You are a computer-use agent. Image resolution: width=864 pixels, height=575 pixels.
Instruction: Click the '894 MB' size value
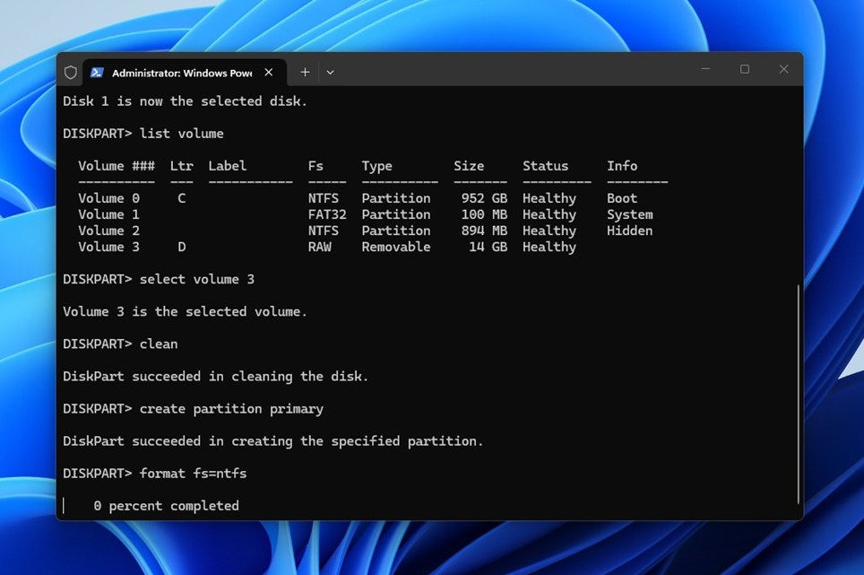(x=484, y=231)
